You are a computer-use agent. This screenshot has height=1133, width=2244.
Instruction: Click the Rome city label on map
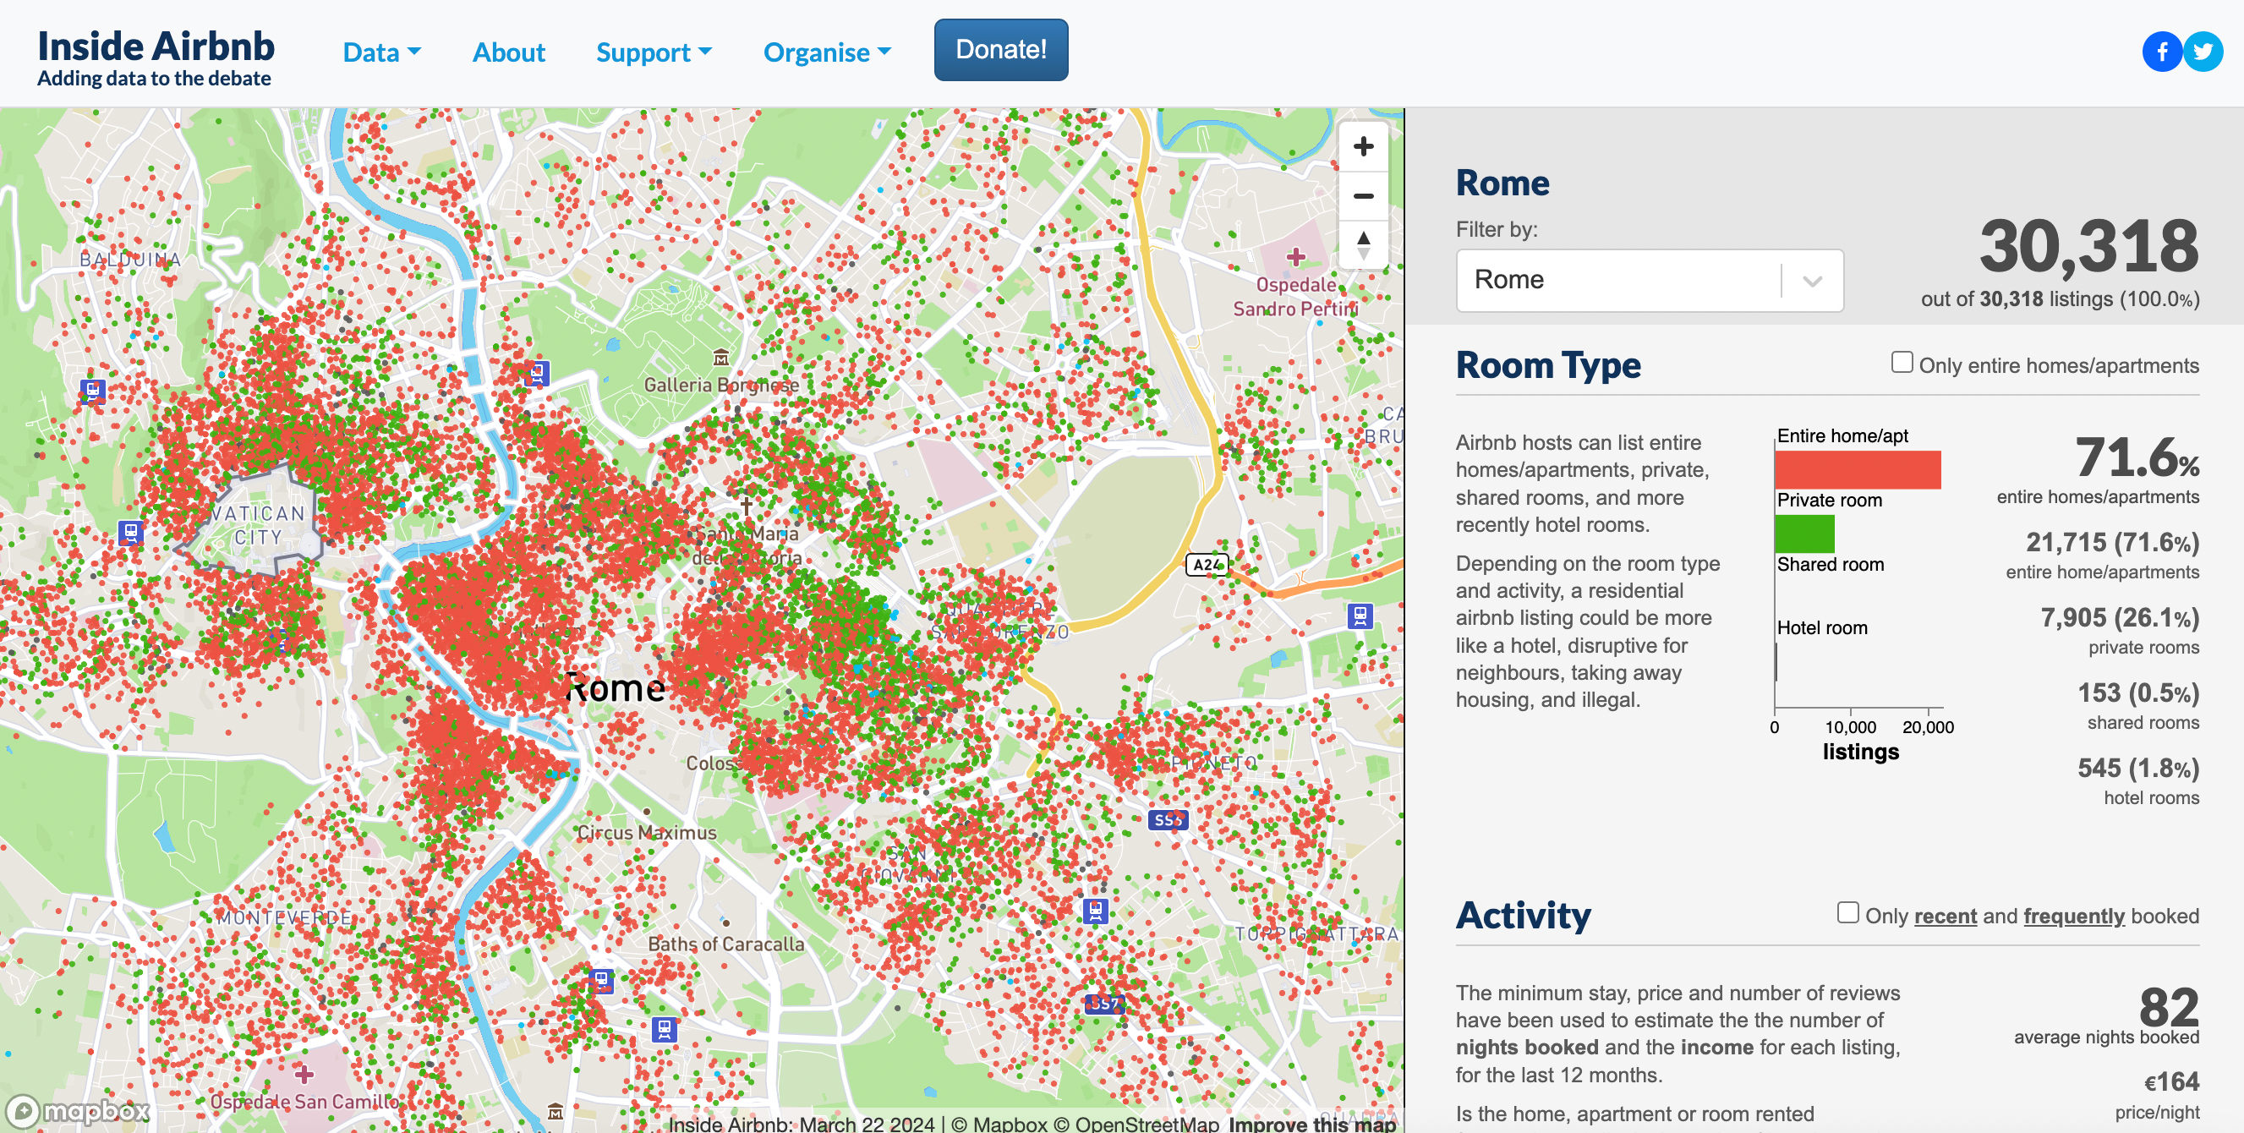pos(615,688)
